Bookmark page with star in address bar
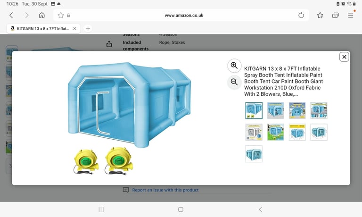Viewport: 362px width, 217px height. (61, 15)
